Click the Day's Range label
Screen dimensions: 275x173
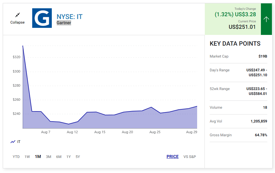point(220,70)
